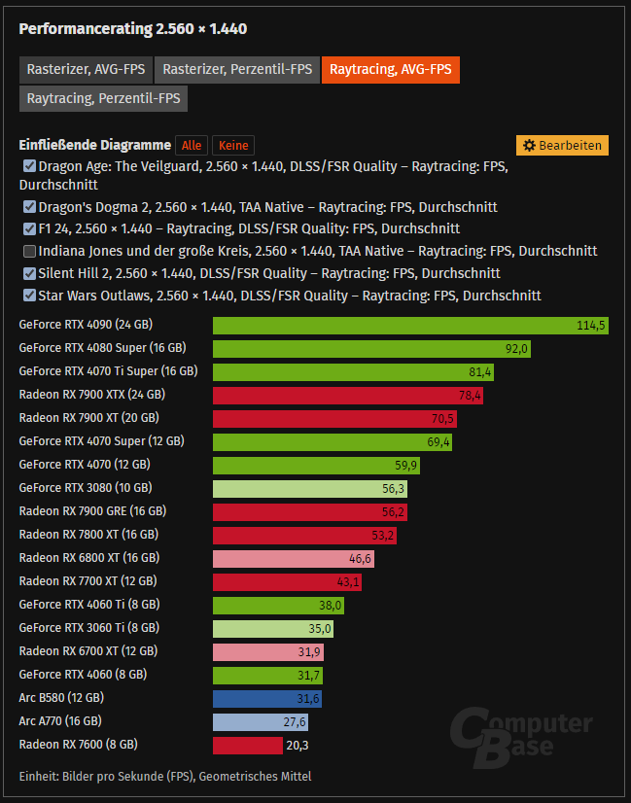Switch to Raytracing, Perzentil-FPS tab

pyautogui.click(x=103, y=98)
